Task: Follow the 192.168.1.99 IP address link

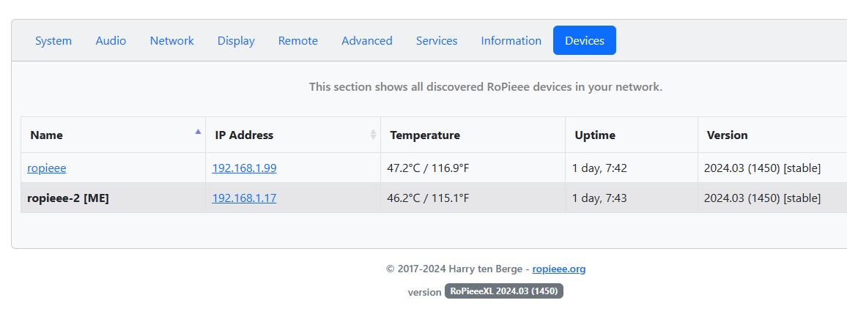Action: click(x=244, y=168)
